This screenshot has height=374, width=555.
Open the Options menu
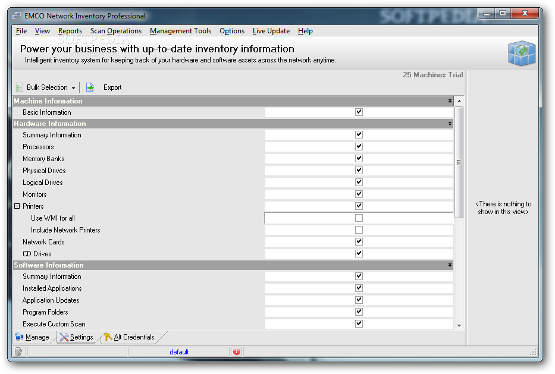pos(232,31)
